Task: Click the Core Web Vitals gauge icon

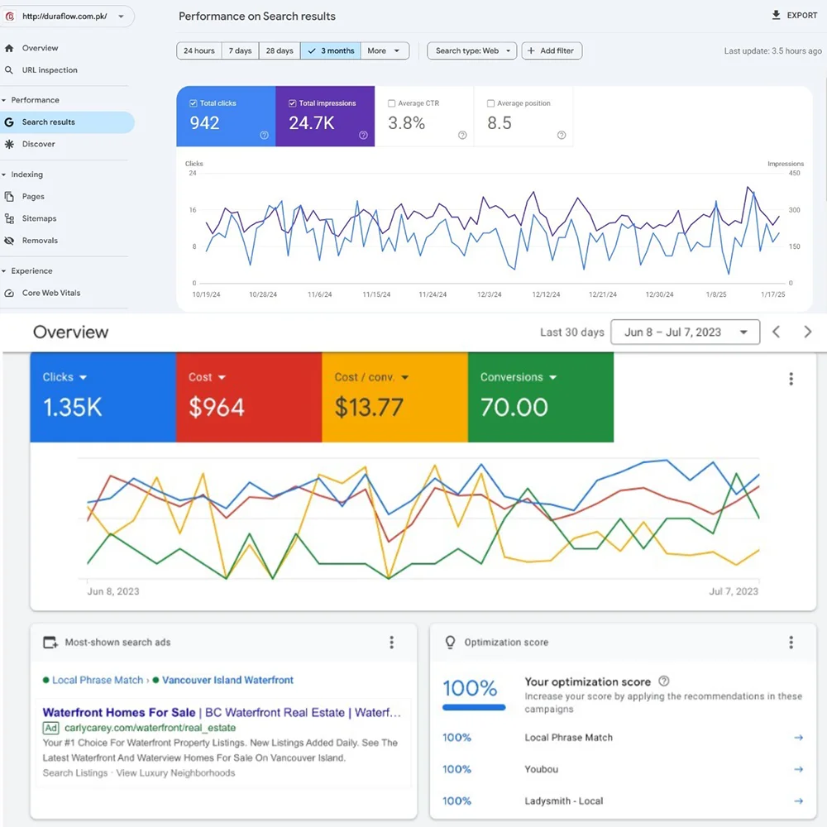Action: tap(9, 293)
